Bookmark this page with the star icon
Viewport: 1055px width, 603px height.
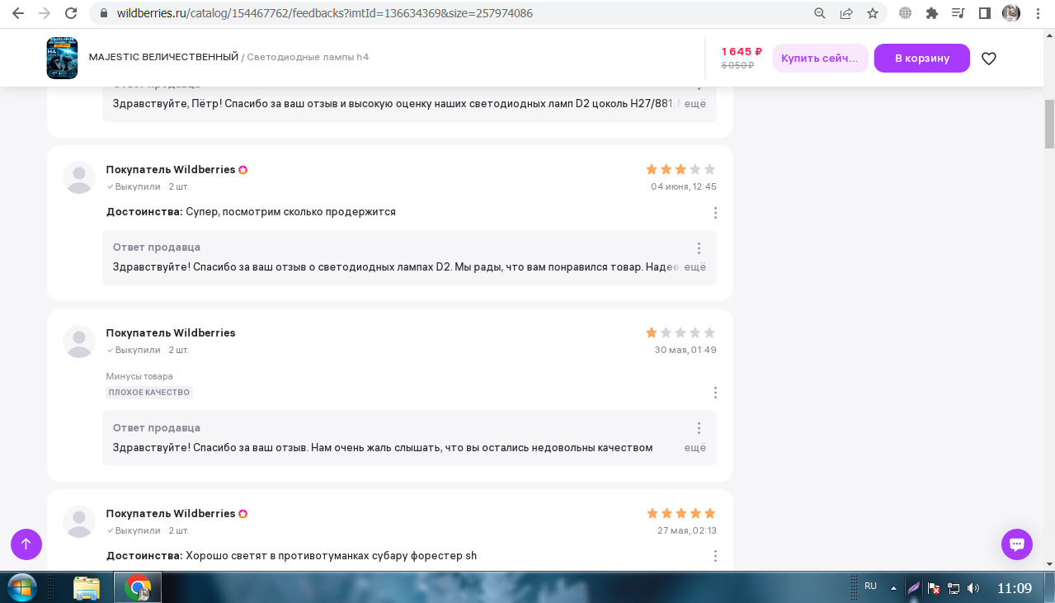873,13
